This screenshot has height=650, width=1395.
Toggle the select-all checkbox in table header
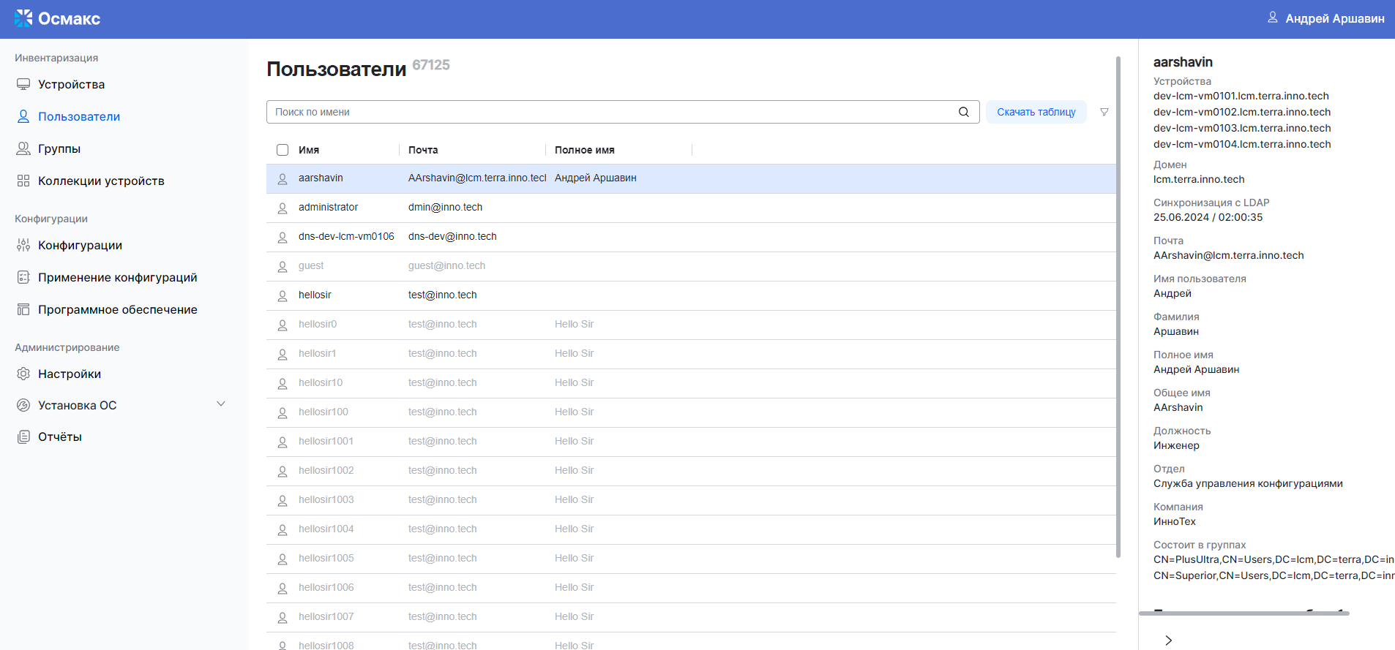tap(283, 150)
